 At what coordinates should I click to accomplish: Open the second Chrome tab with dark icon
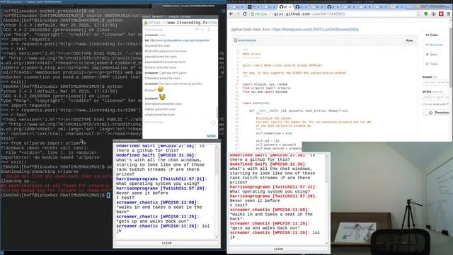(253, 6)
